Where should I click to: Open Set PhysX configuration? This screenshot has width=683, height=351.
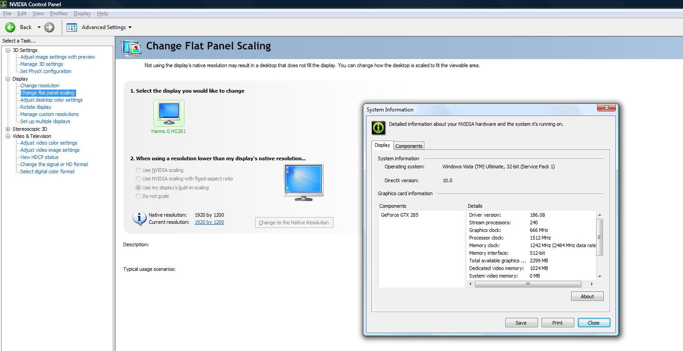[46, 71]
